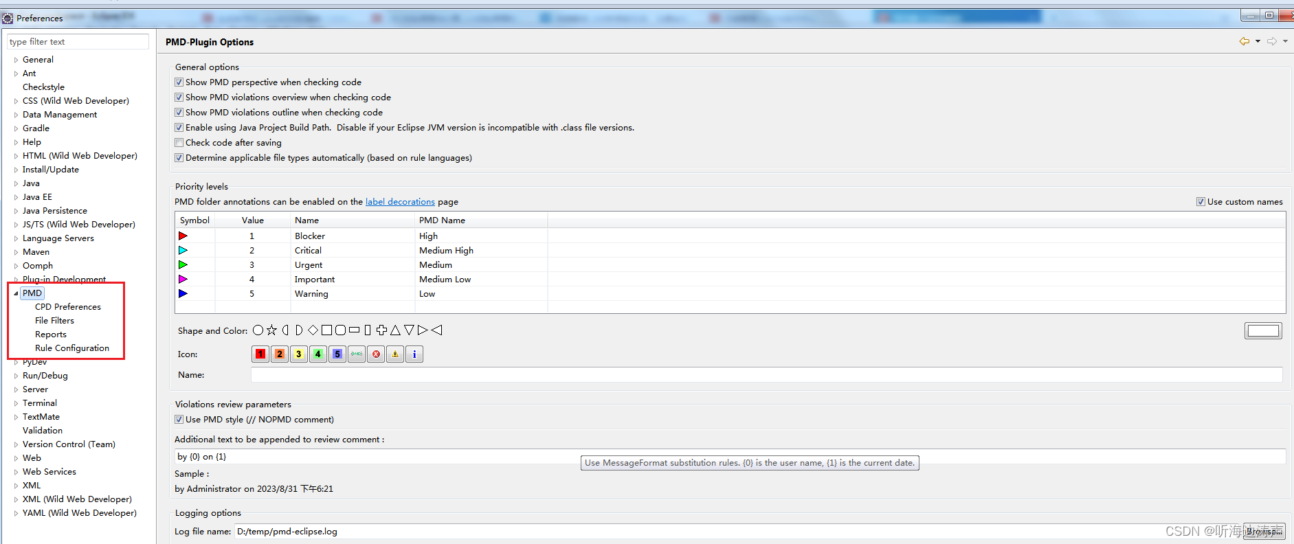The height and width of the screenshot is (544, 1294).
Task: Toggle Show PMD perspective when checking code
Action: [x=179, y=82]
